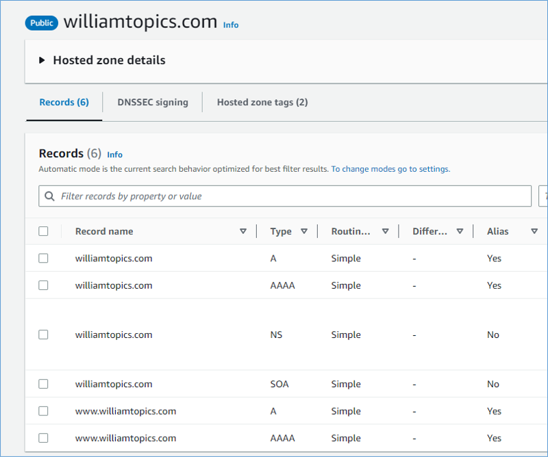Click the Differentiator column sort arrow
This screenshot has height=457, width=548.
[x=460, y=231]
